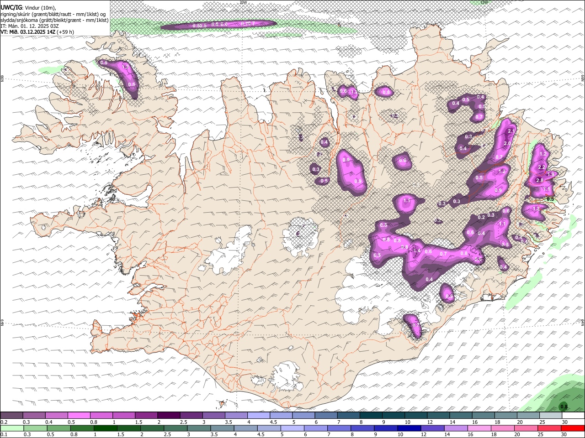Click the 3 swatch in upper legend row
Image resolution: width=585 pixels, height=438 pixels.
[x=213, y=416]
